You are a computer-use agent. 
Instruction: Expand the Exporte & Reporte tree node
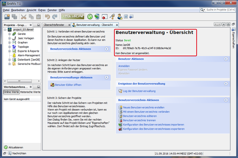coord(10,51)
